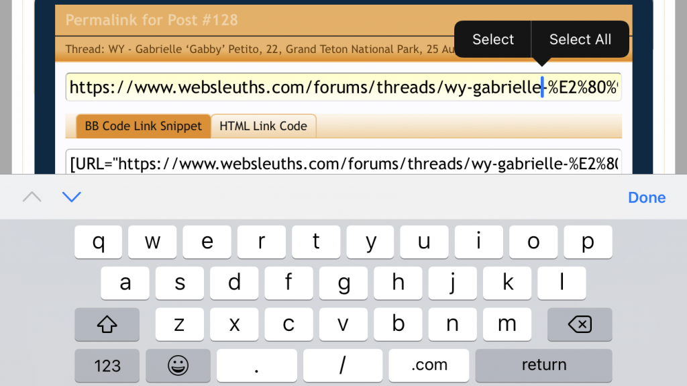Choose Select All in the popup menu
687x386 pixels.
coord(580,40)
